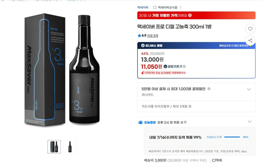The image size is (263, 167).
Task: Select the single bottle thumbnail
Action: [x=70, y=147]
